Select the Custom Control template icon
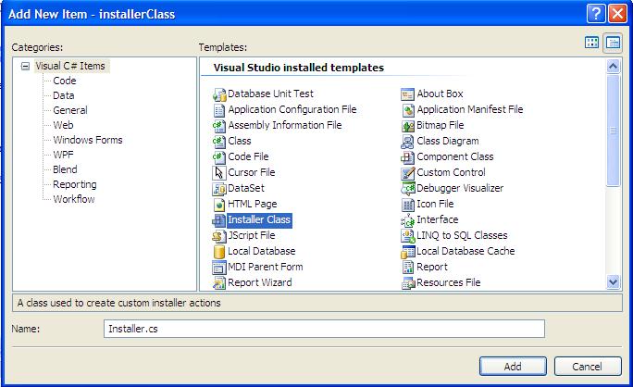The image size is (633, 387). (x=408, y=173)
